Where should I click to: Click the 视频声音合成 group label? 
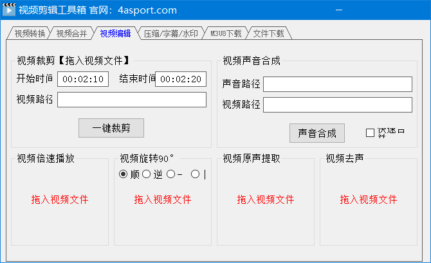tap(252, 60)
